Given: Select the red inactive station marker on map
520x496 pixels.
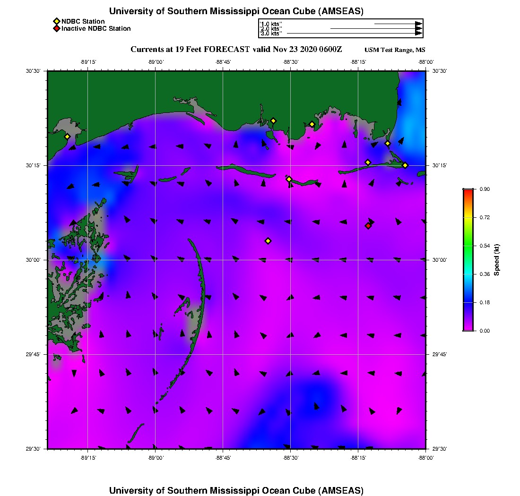Looking at the screenshot, I should pos(368,226).
